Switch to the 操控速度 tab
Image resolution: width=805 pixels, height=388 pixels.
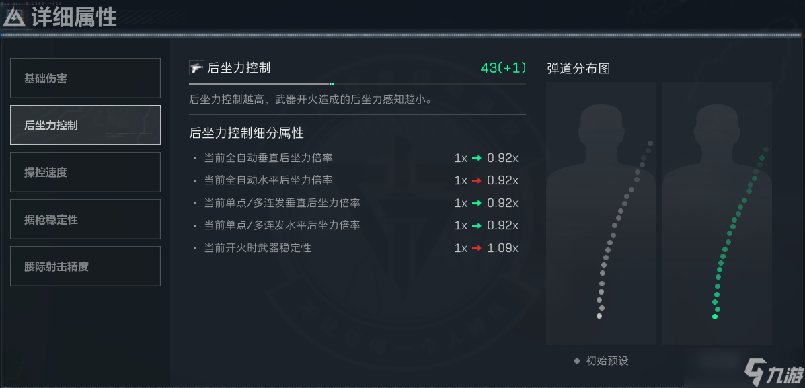pos(85,172)
